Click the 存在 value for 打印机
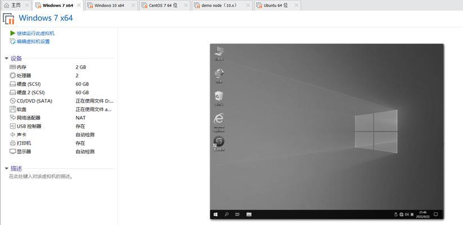 click(80, 143)
